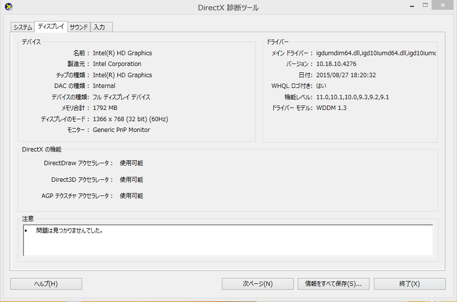The width and height of the screenshot is (457, 302).
Task: Click the メイン ドライバー label
Action: coord(292,53)
